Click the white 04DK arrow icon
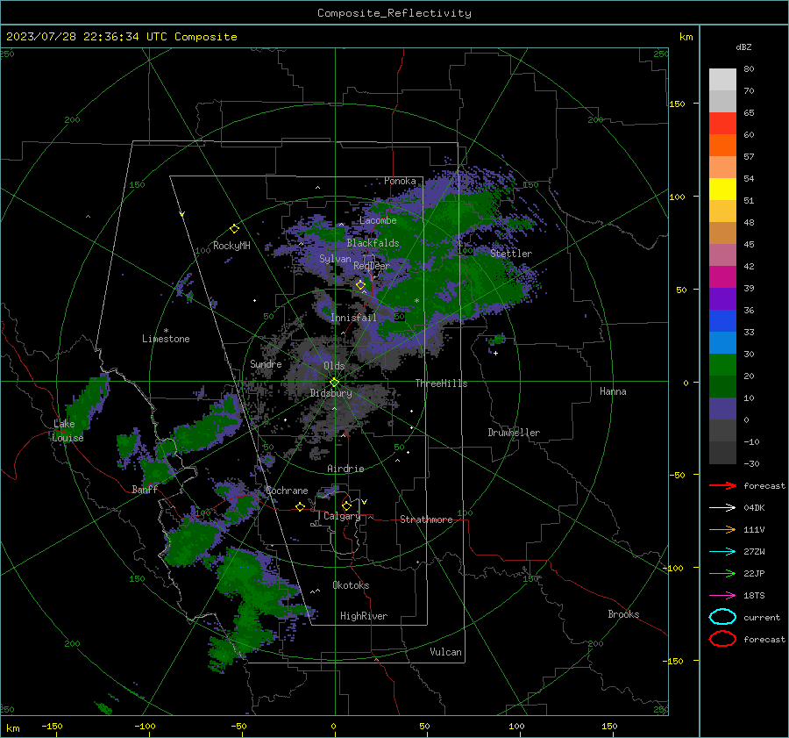The image size is (789, 738). 722,507
